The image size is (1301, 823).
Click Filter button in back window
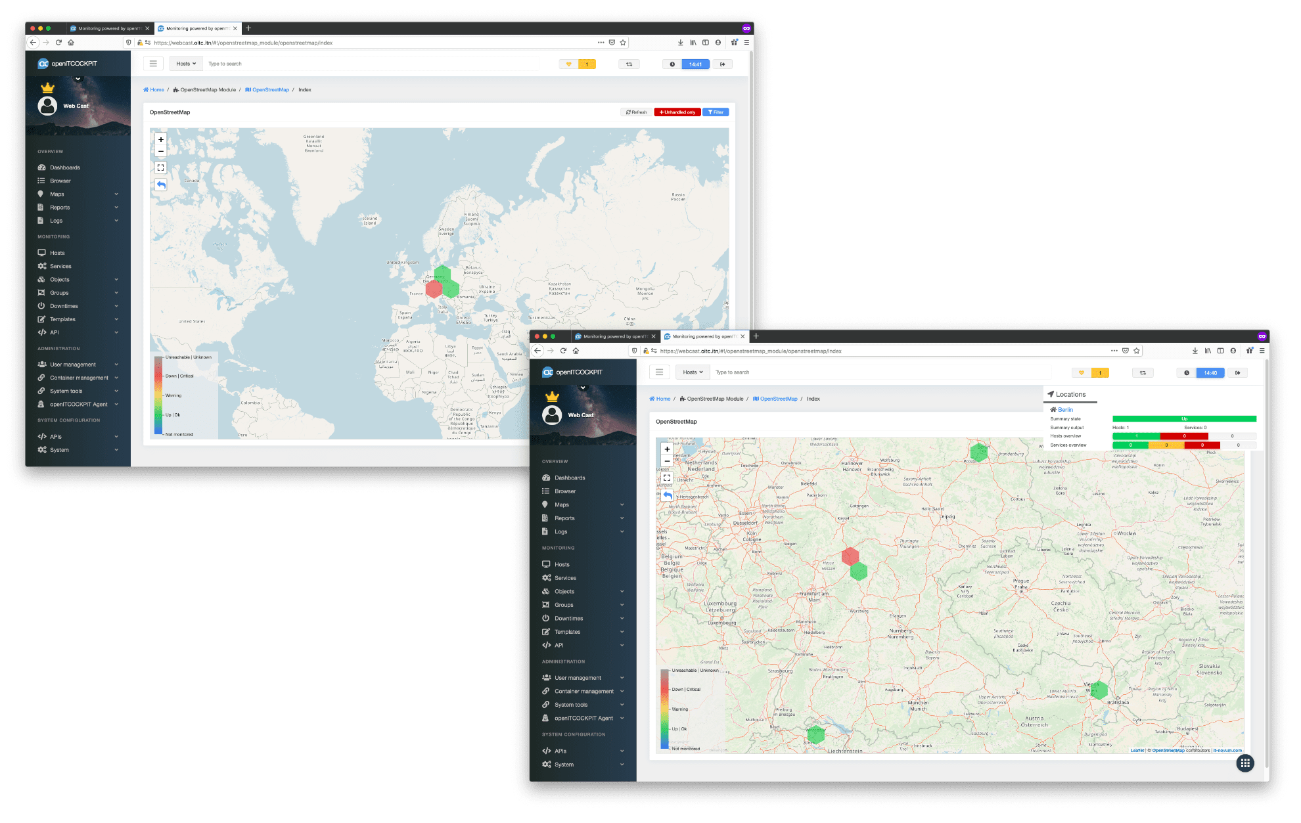(716, 112)
